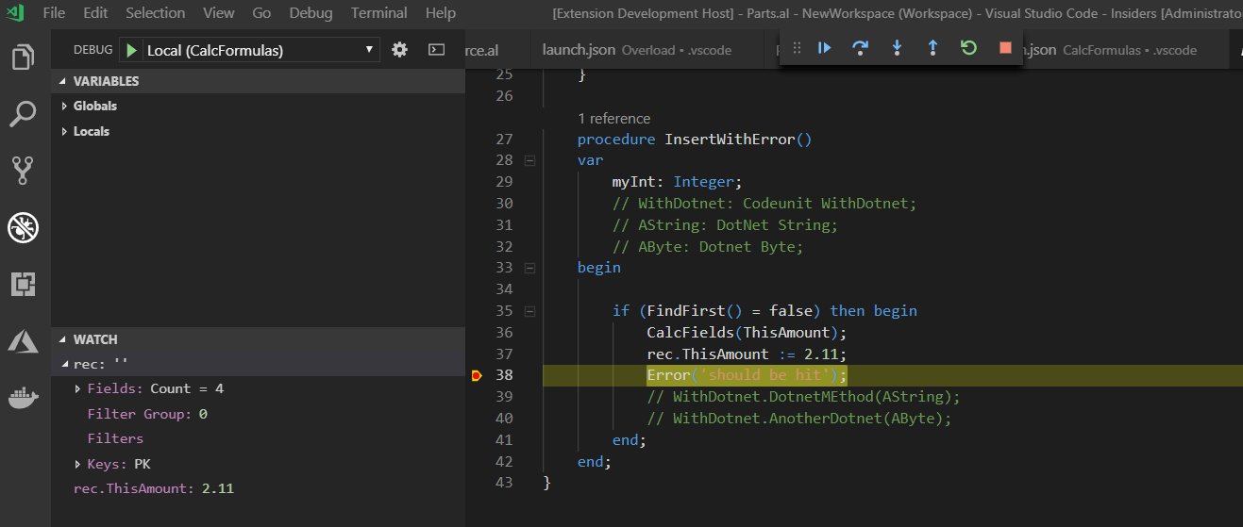The image size is (1243, 527).
Task: Open the Debug view icon
Action: coord(23,226)
